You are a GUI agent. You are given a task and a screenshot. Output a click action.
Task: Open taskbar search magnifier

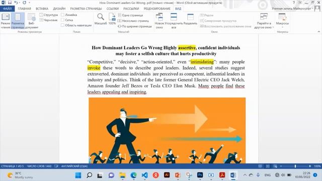tap(89, 175)
